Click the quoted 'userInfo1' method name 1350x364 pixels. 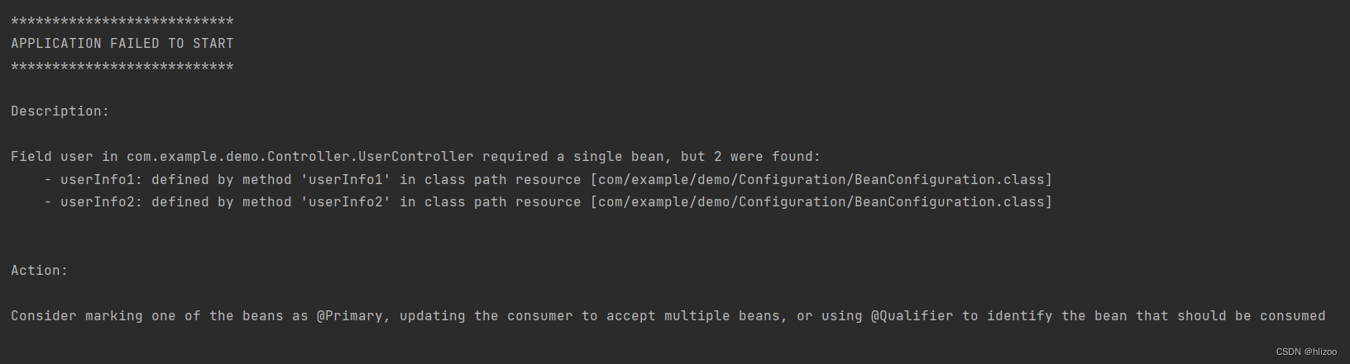[346, 180]
